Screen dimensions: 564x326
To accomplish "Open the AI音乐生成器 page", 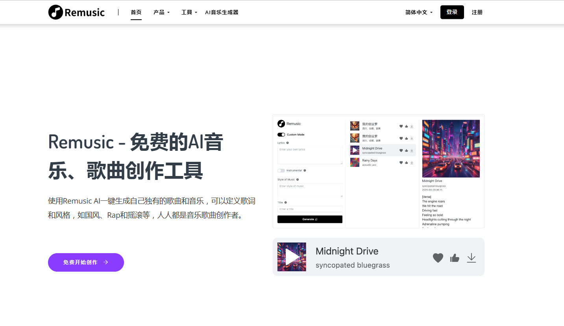I will (x=222, y=12).
